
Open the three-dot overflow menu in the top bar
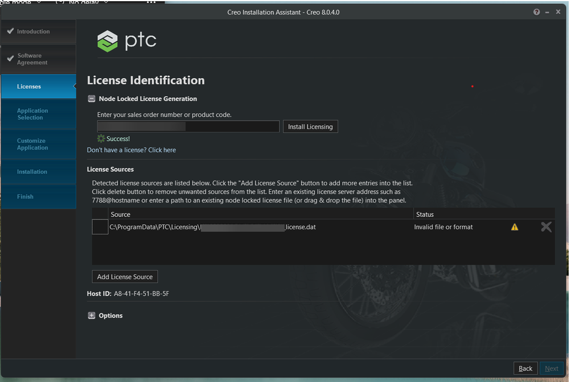pos(151,3)
